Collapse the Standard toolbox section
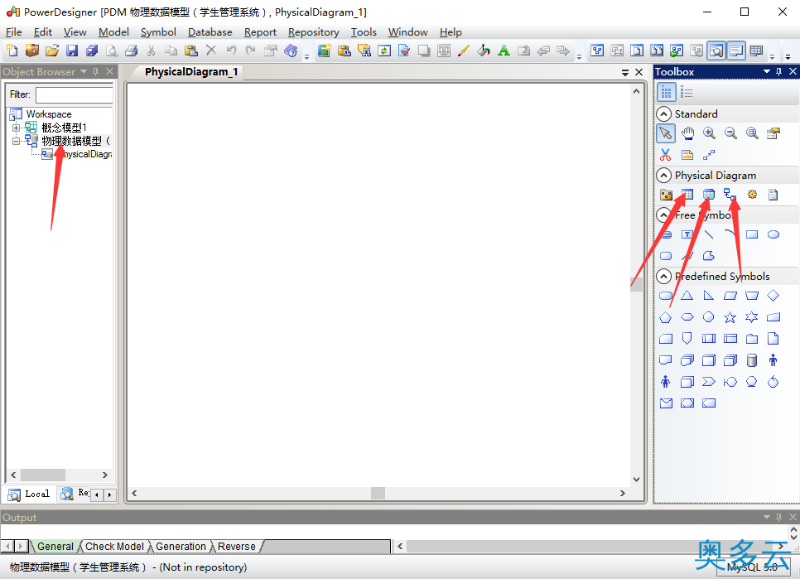 point(663,113)
